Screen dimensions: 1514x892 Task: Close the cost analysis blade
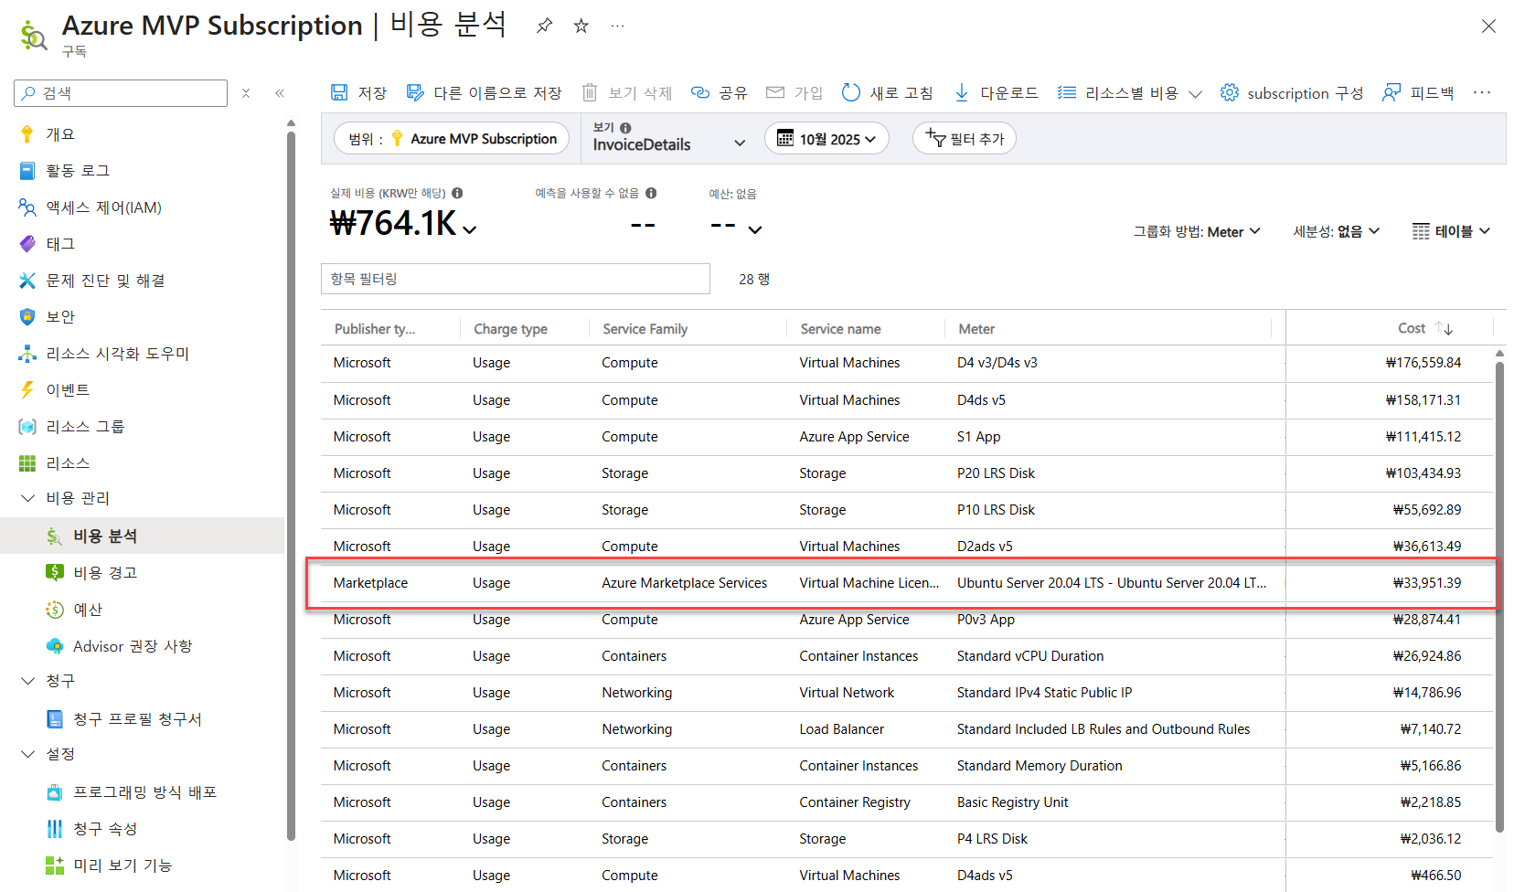(1488, 27)
